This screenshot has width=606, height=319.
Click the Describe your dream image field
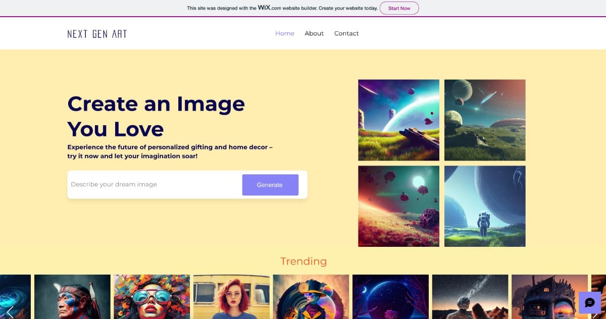154,185
